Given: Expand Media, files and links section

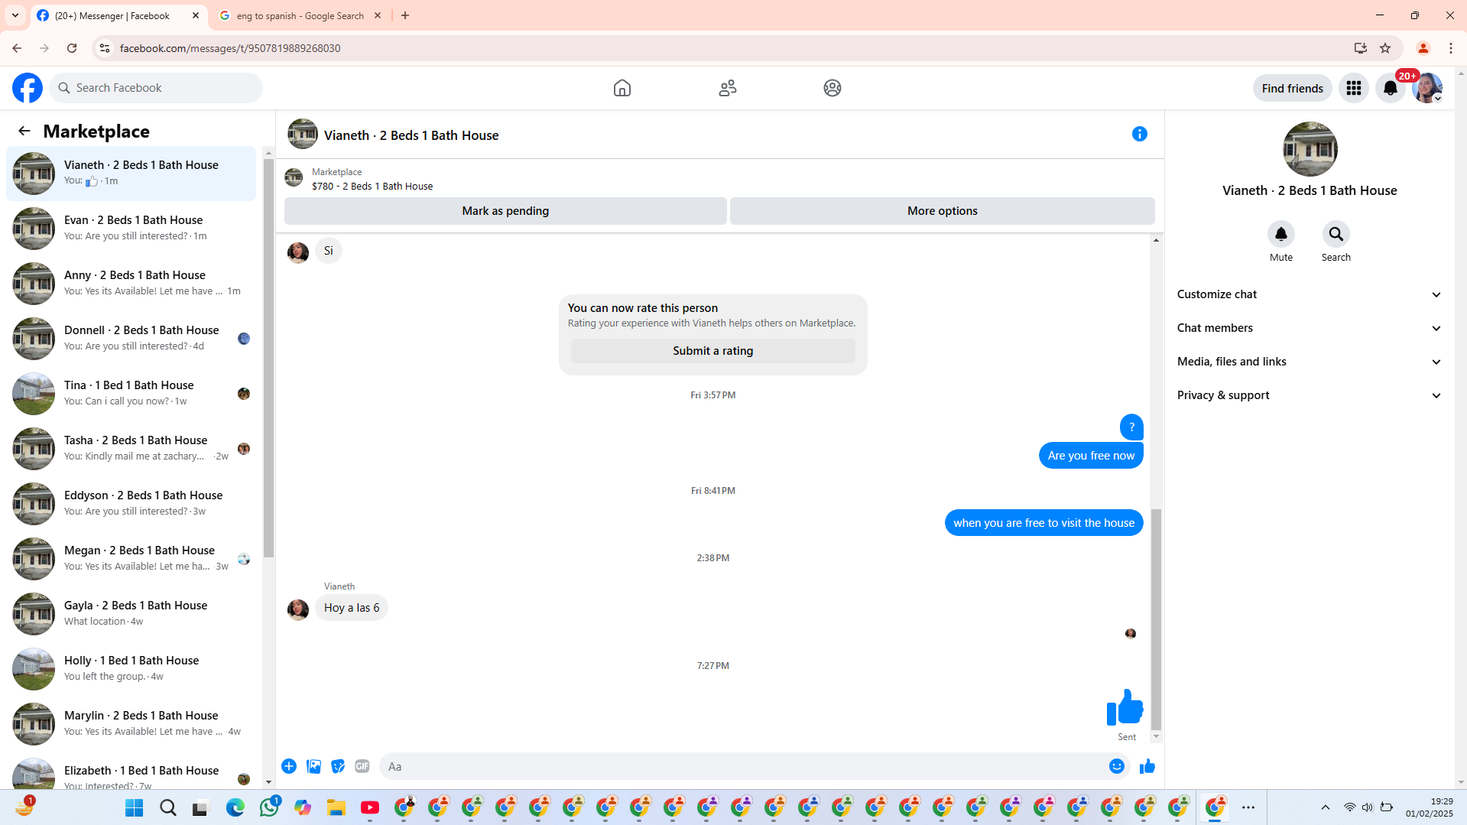Looking at the screenshot, I should (x=1310, y=362).
